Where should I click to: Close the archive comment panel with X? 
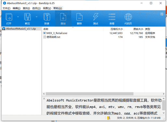(x=44, y=99)
